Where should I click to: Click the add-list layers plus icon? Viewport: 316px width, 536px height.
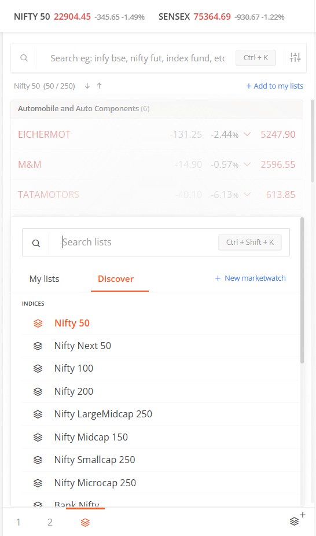coord(297,520)
